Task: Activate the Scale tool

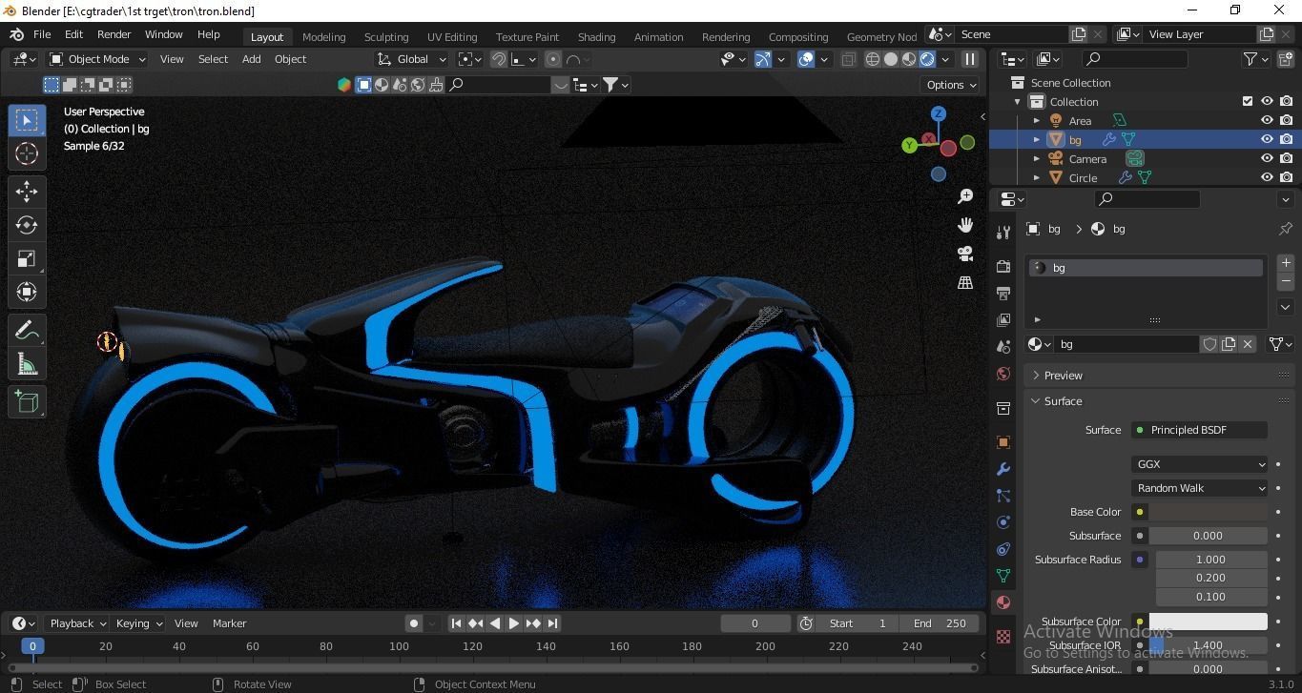Action: point(27,258)
